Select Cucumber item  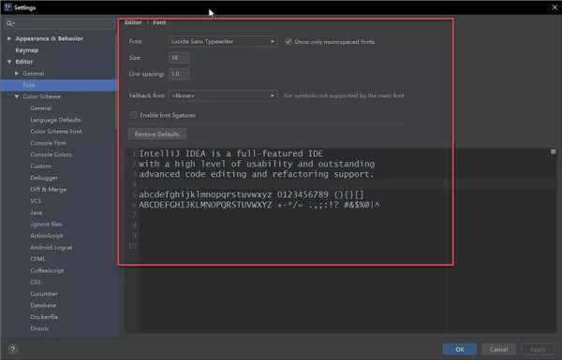tap(44, 294)
